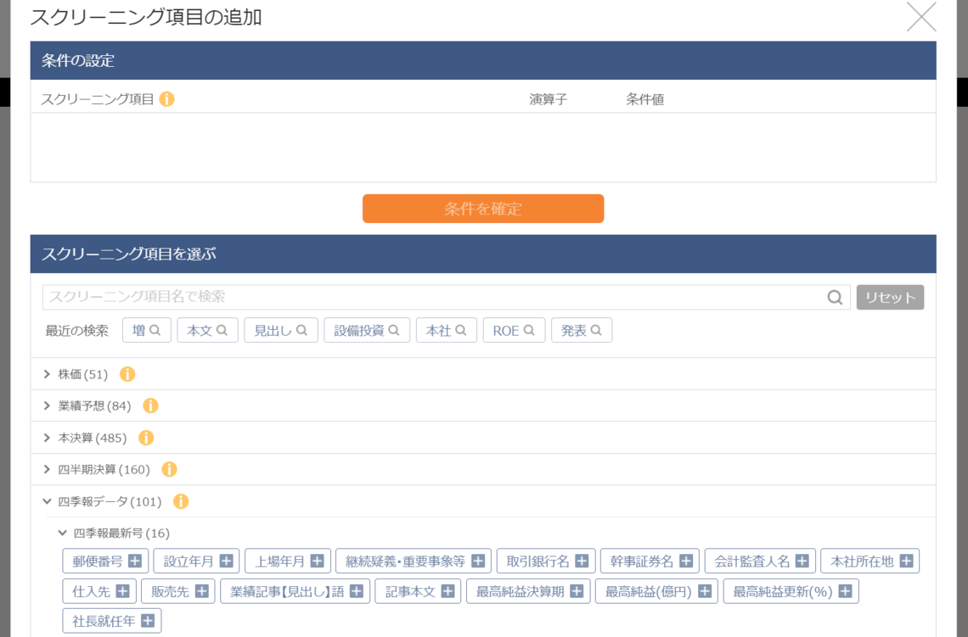The image size is (968, 637).
Task: Select recent search term ROE
Action: [514, 331]
